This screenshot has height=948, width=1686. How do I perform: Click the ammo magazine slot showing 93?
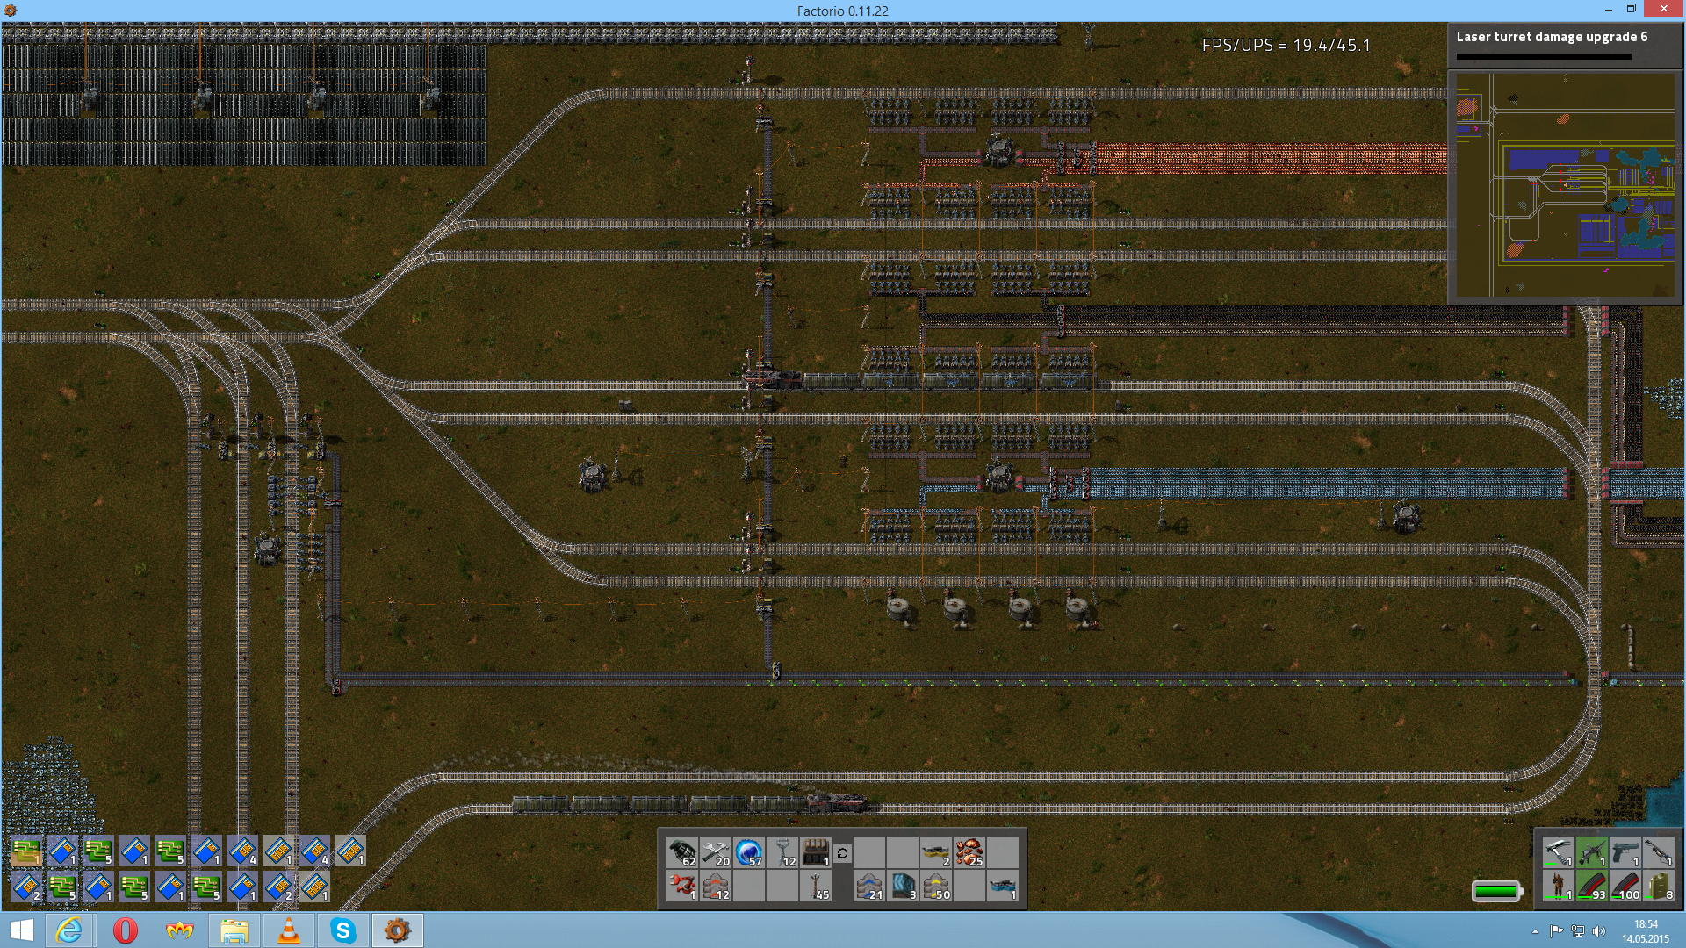click(1591, 886)
